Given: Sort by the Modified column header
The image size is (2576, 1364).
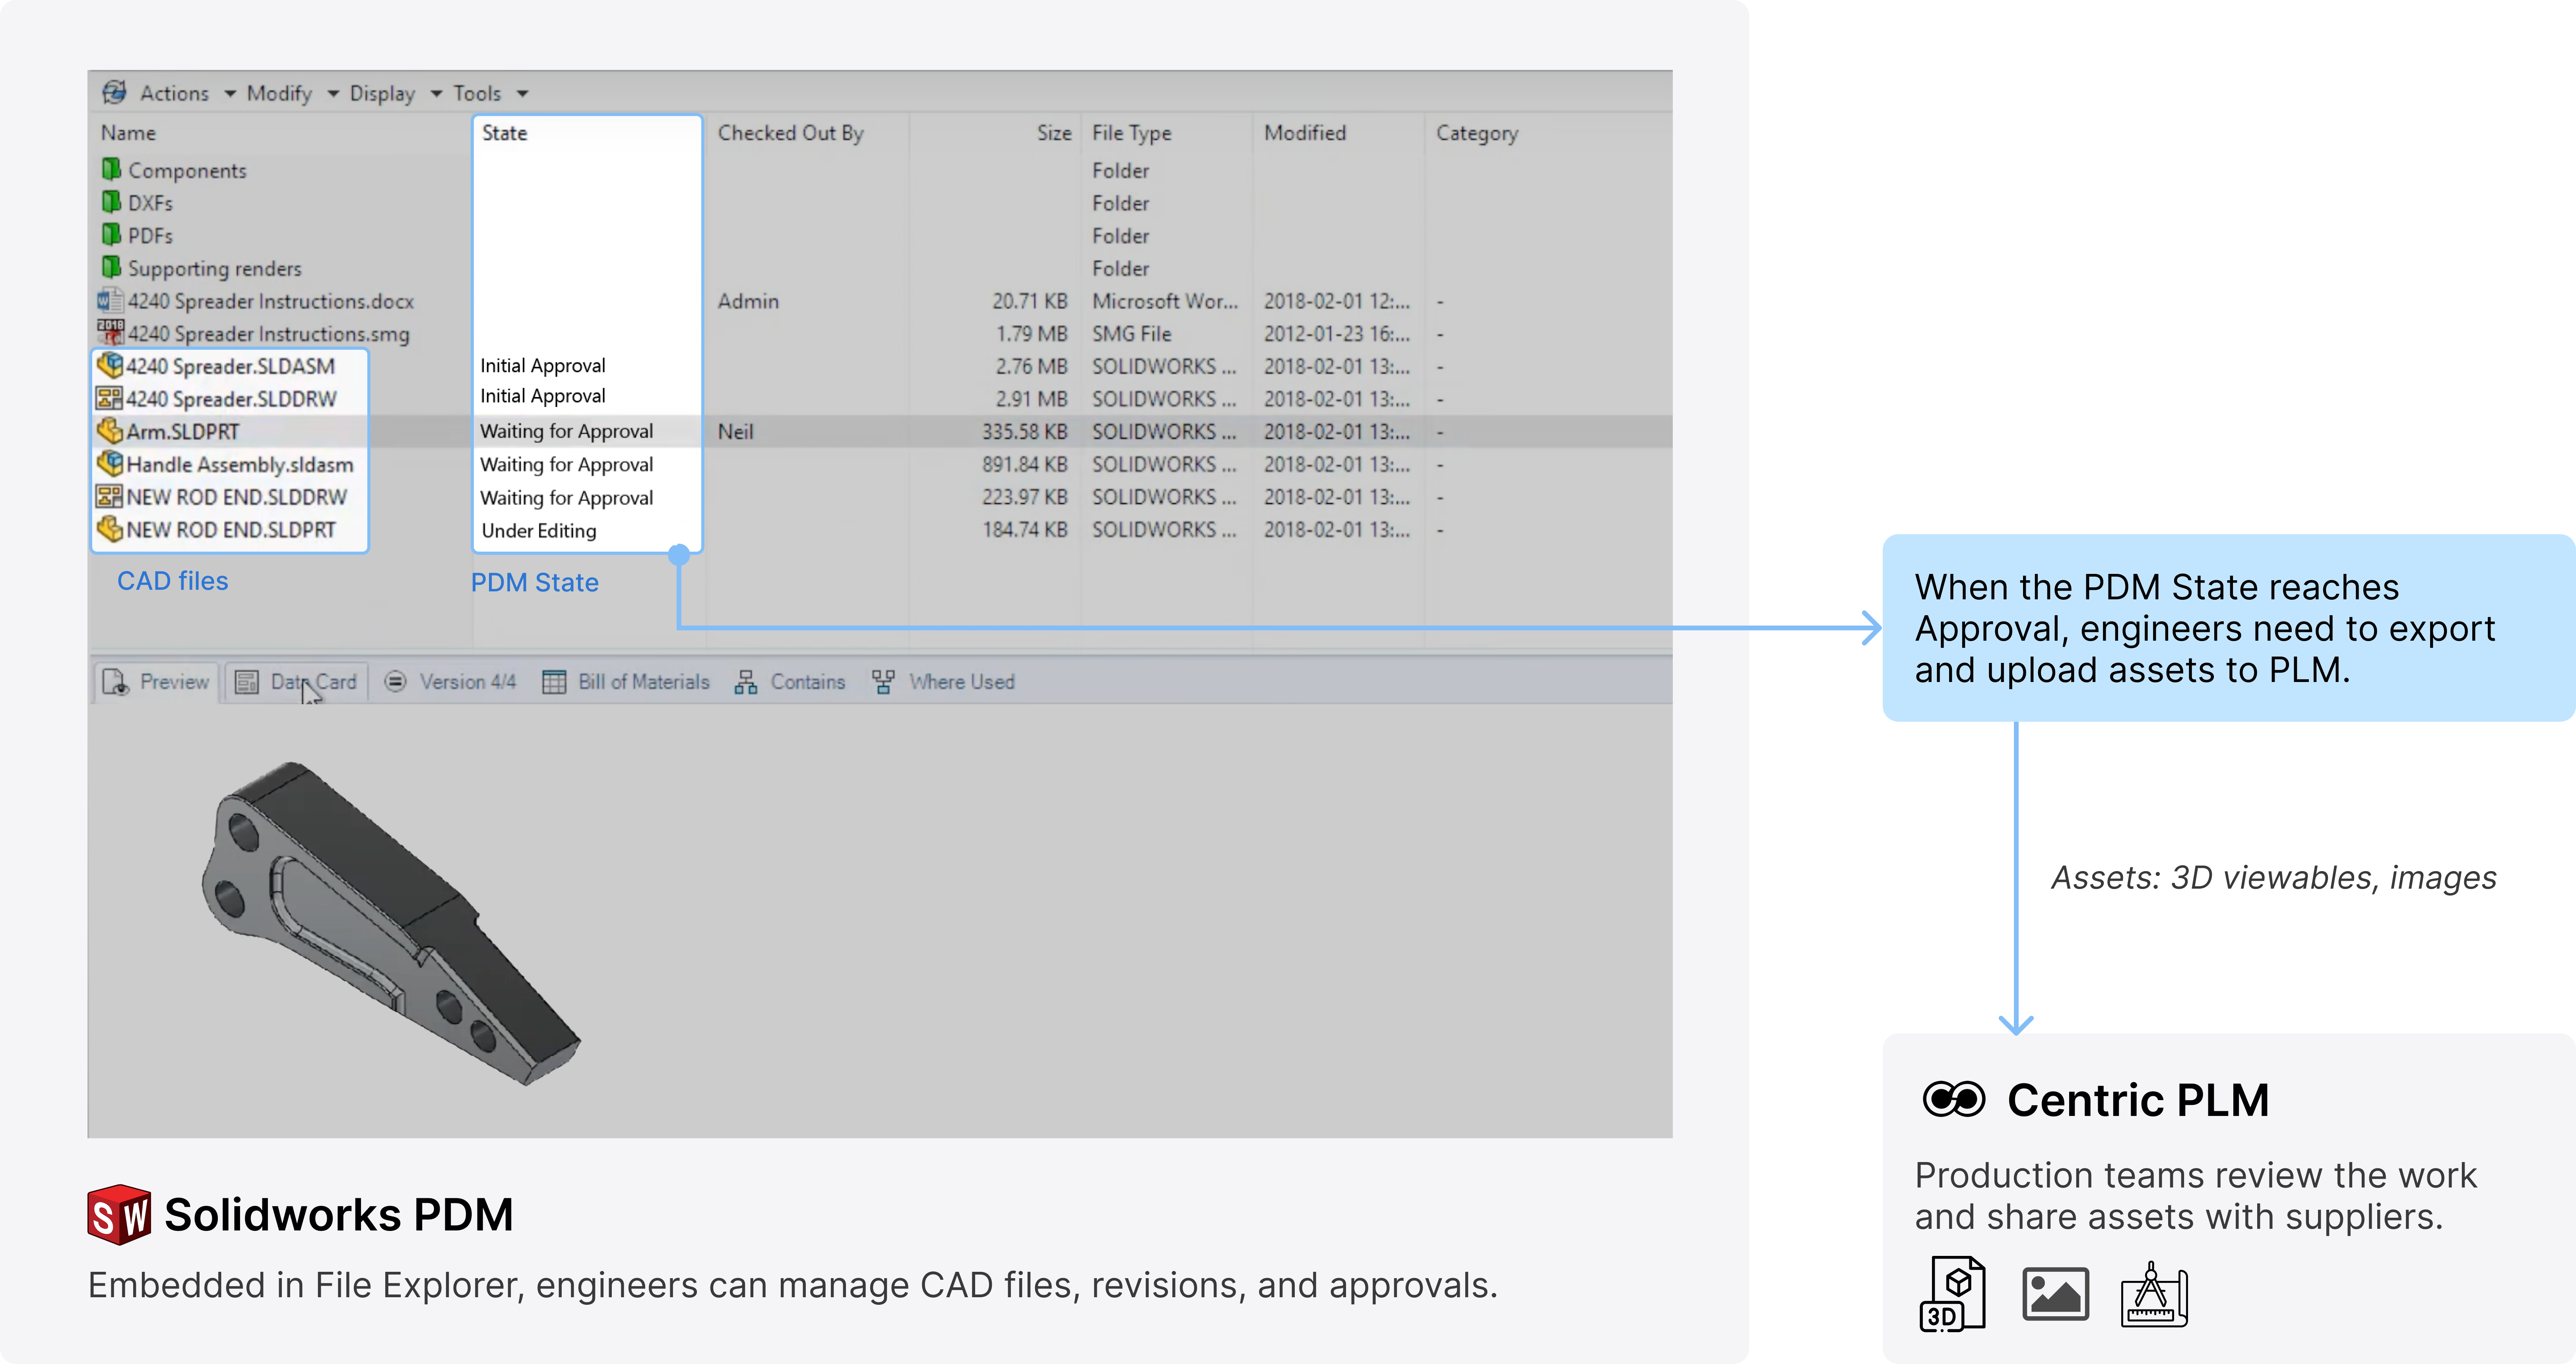Looking at the screenshot, I should (x=1305, y=133).
